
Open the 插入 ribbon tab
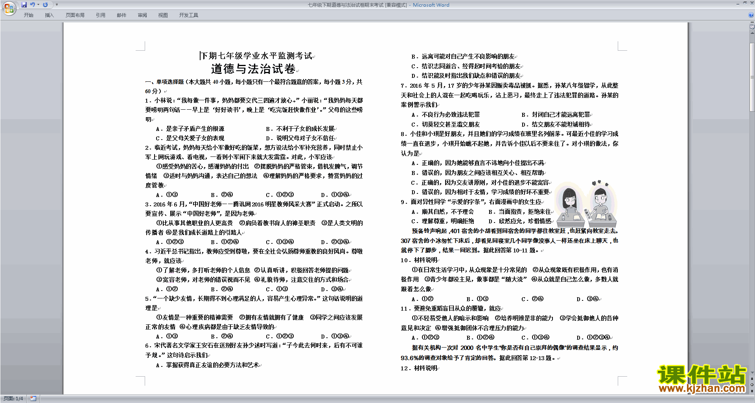(x=49, y=15)
